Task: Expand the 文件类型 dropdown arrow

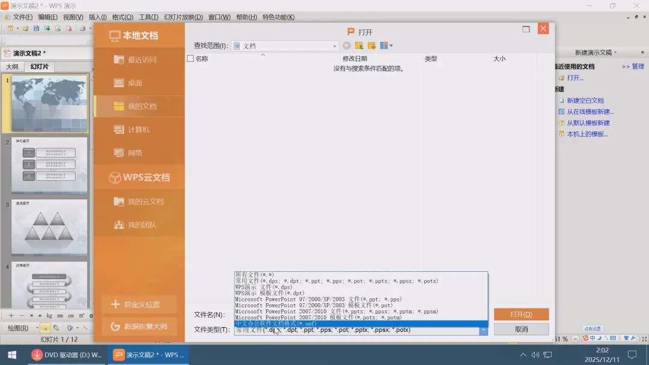Action: [x=483, y=330]
